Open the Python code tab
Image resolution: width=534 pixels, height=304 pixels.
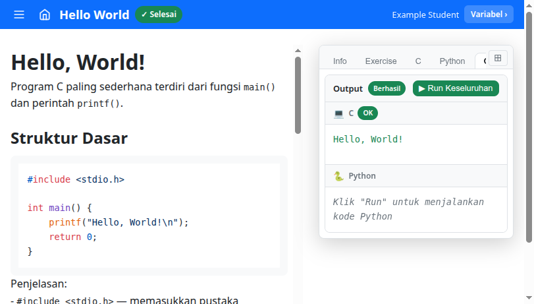(452, 61)
